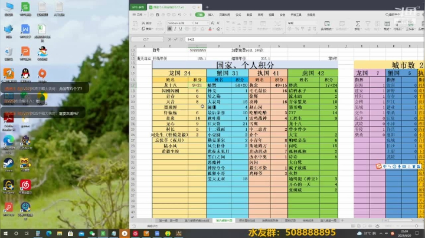Switch to the 开发工具 Developer ribbon tab
The width and height of the screenshot is (425, 238).
[296, 15]
